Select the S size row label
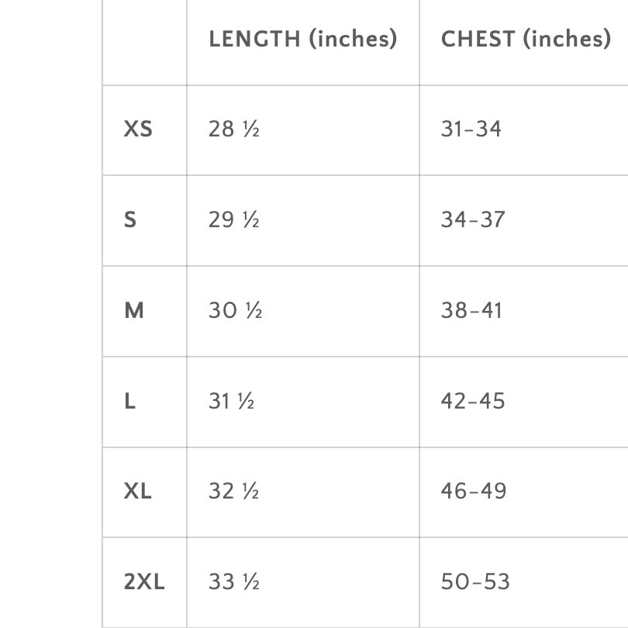 (x=130, y=220)
